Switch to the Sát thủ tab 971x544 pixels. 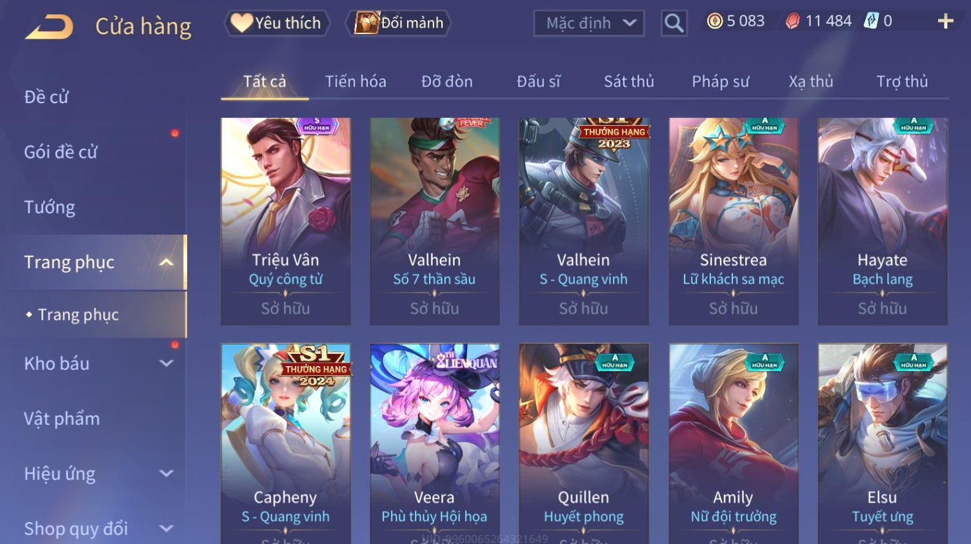click(x=628, y=82)
